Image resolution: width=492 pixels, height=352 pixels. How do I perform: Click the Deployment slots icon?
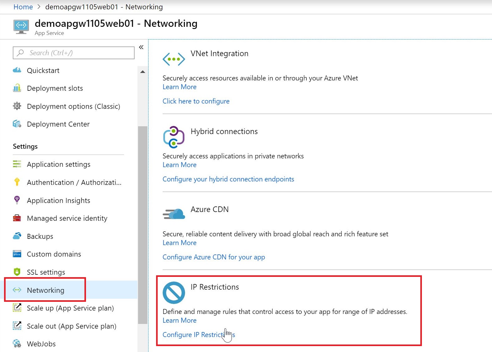(17, 88)
